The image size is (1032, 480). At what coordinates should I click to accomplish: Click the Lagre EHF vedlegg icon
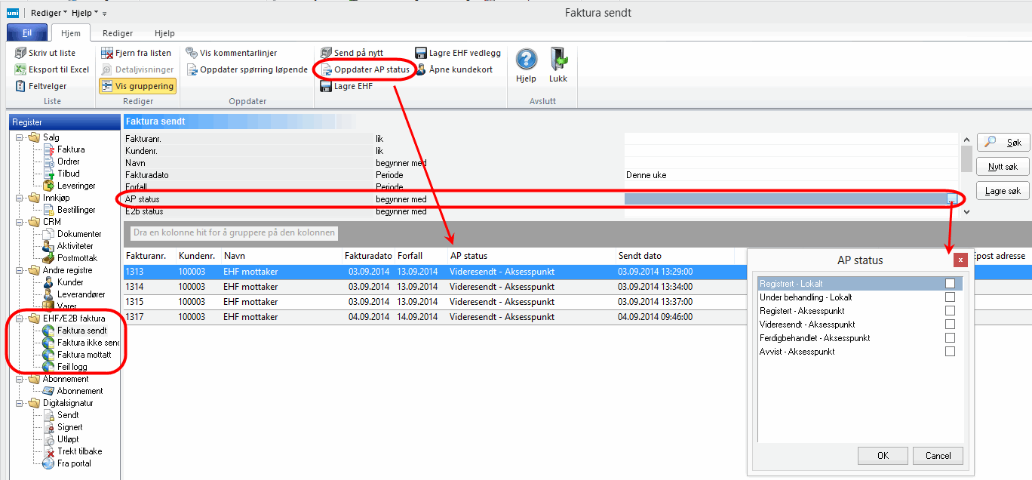(421, 53)
